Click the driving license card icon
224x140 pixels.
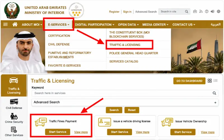104,122
